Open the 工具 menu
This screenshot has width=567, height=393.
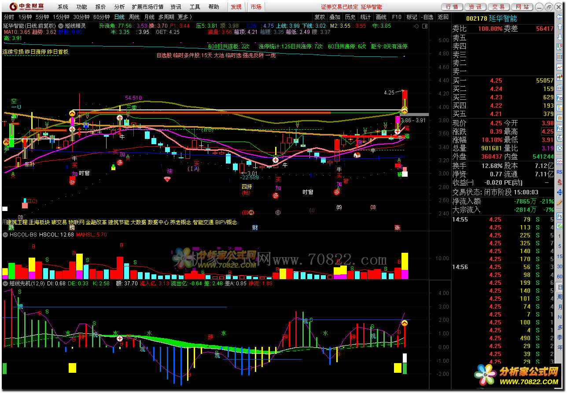click(195, 7)
